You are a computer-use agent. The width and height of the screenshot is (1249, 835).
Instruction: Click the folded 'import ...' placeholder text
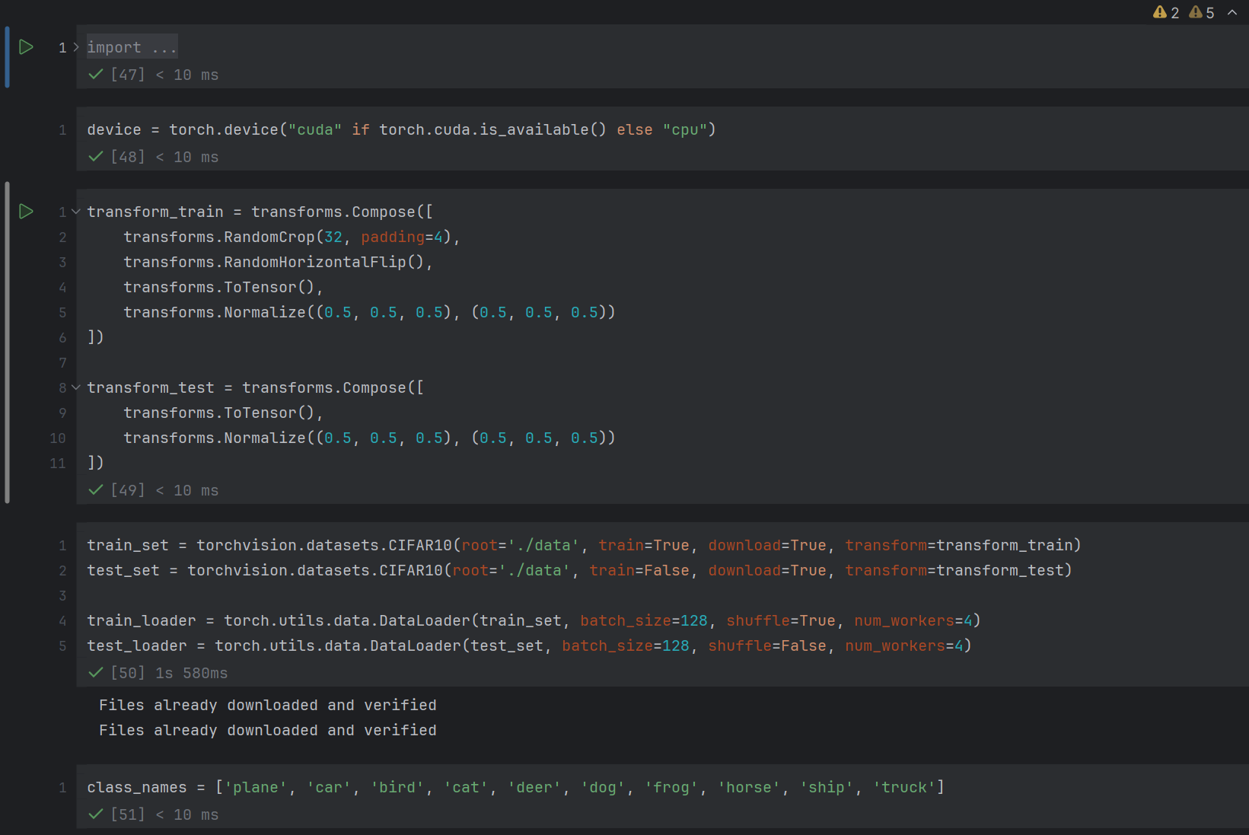(132, 47)
